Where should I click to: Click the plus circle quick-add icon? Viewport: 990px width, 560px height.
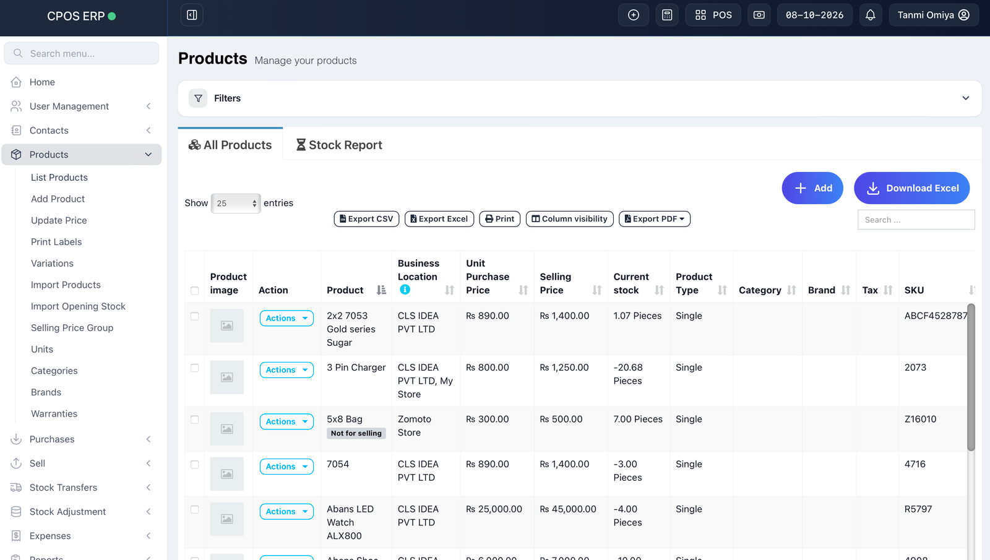(634, 15)
